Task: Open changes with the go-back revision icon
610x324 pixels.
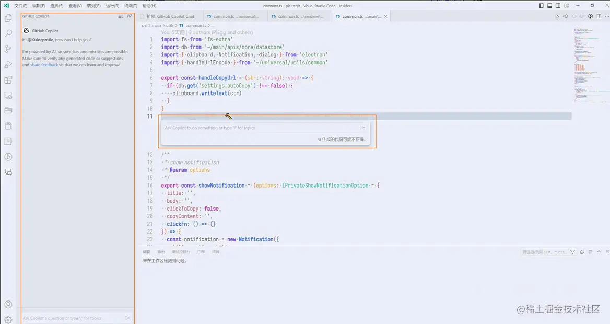Action: click(x=566, y=16)
